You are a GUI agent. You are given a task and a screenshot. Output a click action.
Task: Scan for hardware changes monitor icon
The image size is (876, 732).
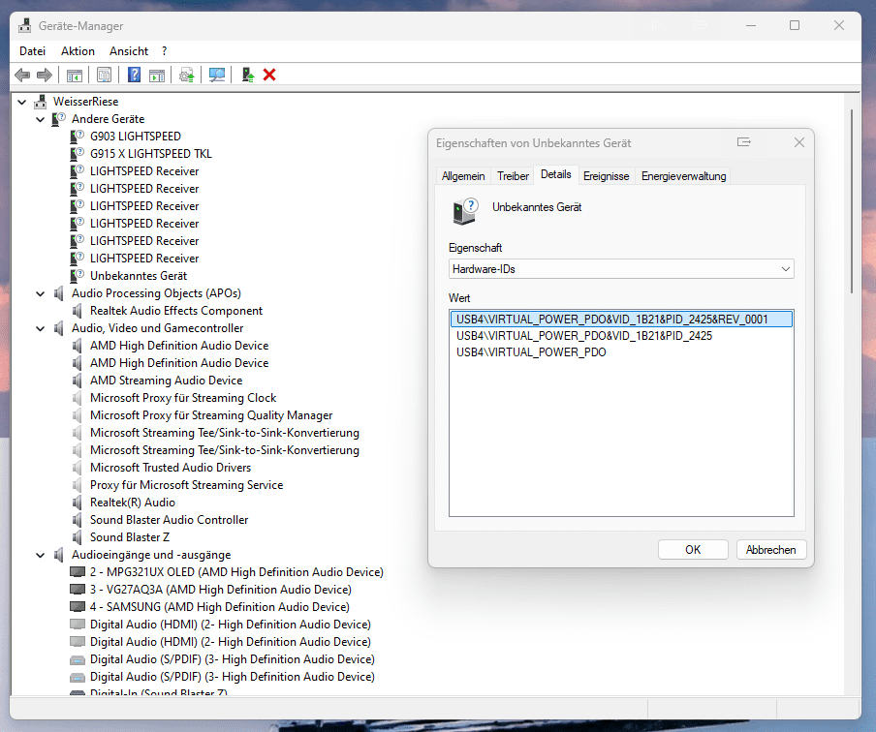click(x=217, y=75)
